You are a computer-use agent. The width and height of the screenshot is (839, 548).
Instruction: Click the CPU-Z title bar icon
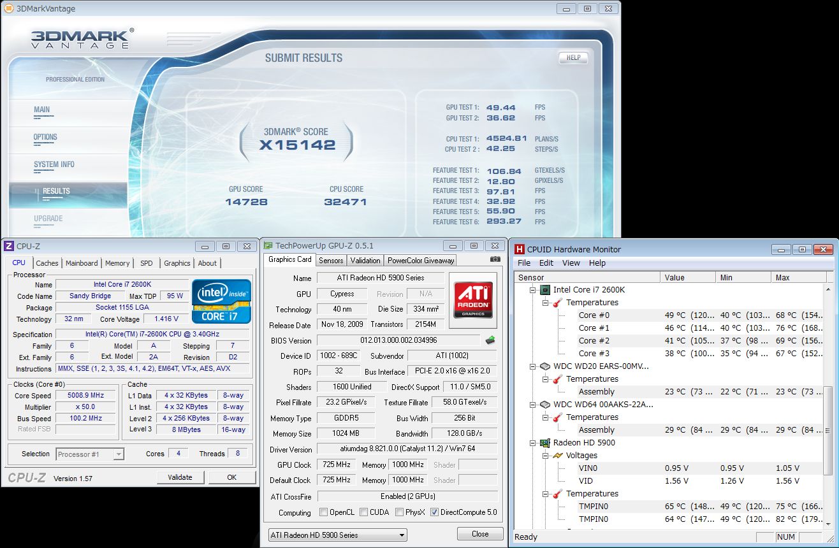coord(9,247)
